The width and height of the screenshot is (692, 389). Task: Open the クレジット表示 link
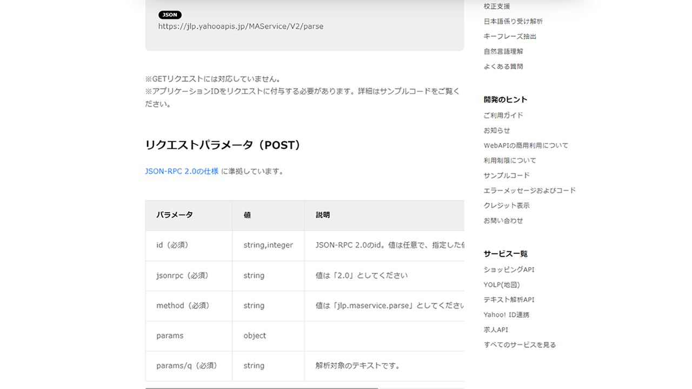click(507, 205)
